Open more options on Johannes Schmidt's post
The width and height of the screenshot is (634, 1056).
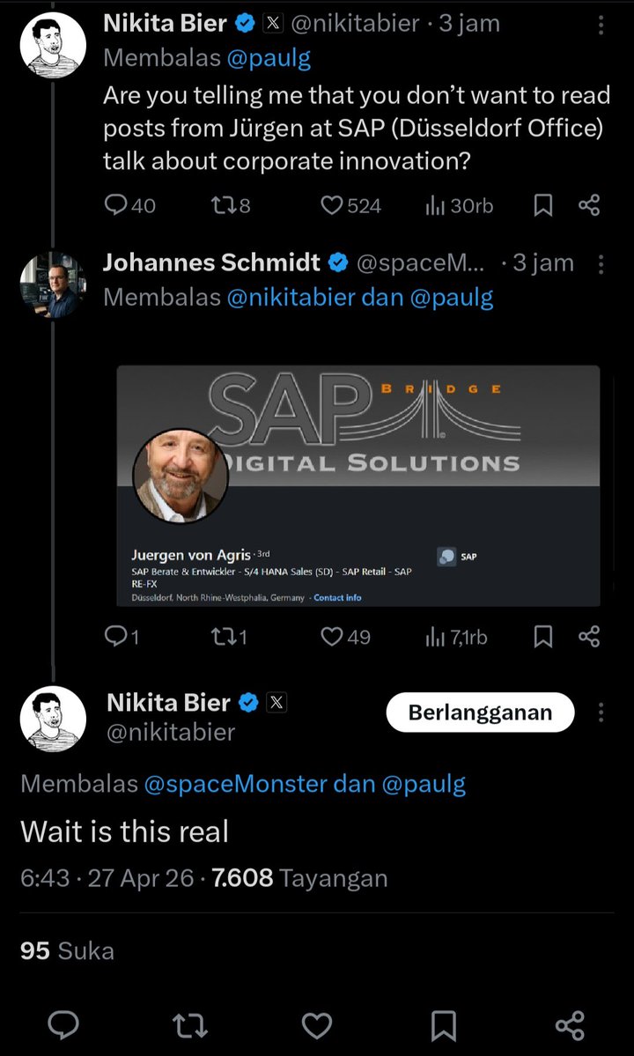tap(601, 264)
